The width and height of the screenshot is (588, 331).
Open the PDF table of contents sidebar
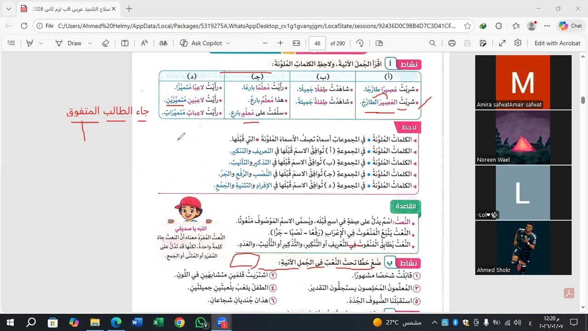click(11, 43)
